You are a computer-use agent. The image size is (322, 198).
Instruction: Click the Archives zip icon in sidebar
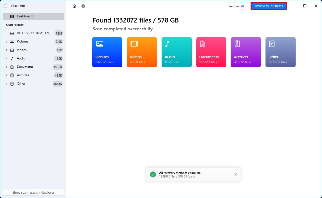(x=12, y=75)
